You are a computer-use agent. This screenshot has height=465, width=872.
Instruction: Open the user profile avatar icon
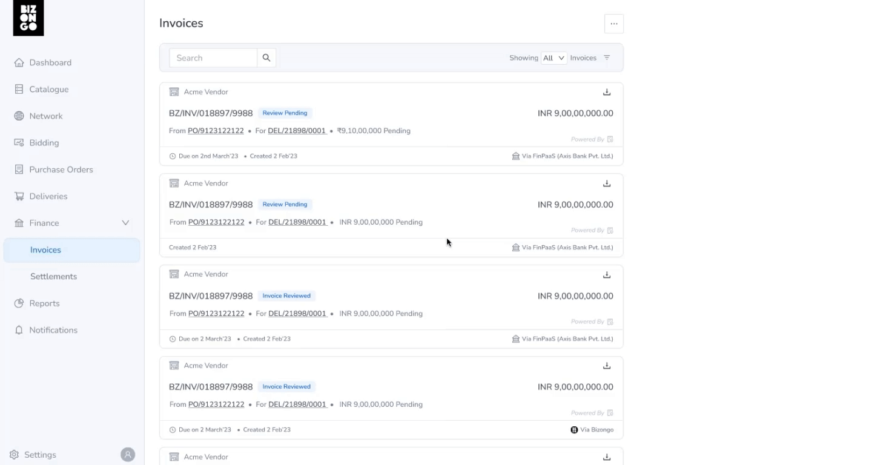pyautogui.click(x=127, y=455)
